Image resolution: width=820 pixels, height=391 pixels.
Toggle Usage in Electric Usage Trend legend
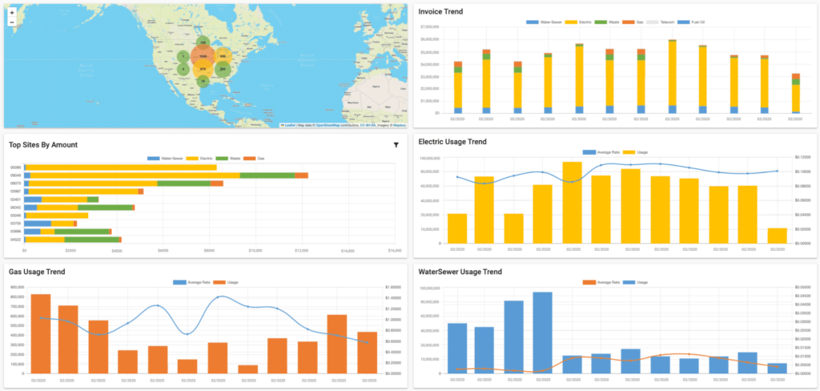(634, 152)
